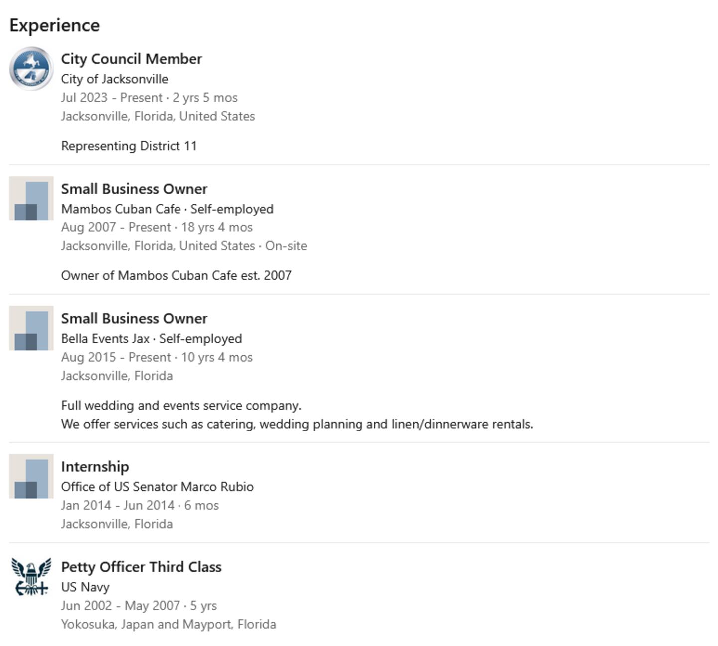Image resolution: width=718 pixels, height=646 pixels.
Task: Click the Experience section heading
Action: [x=55, y=25]
